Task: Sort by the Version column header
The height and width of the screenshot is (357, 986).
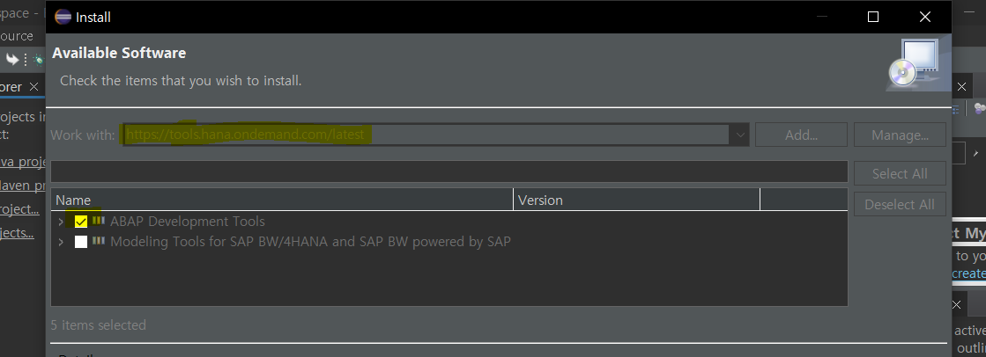Action: pyautogui.click(x=636, y=200)
